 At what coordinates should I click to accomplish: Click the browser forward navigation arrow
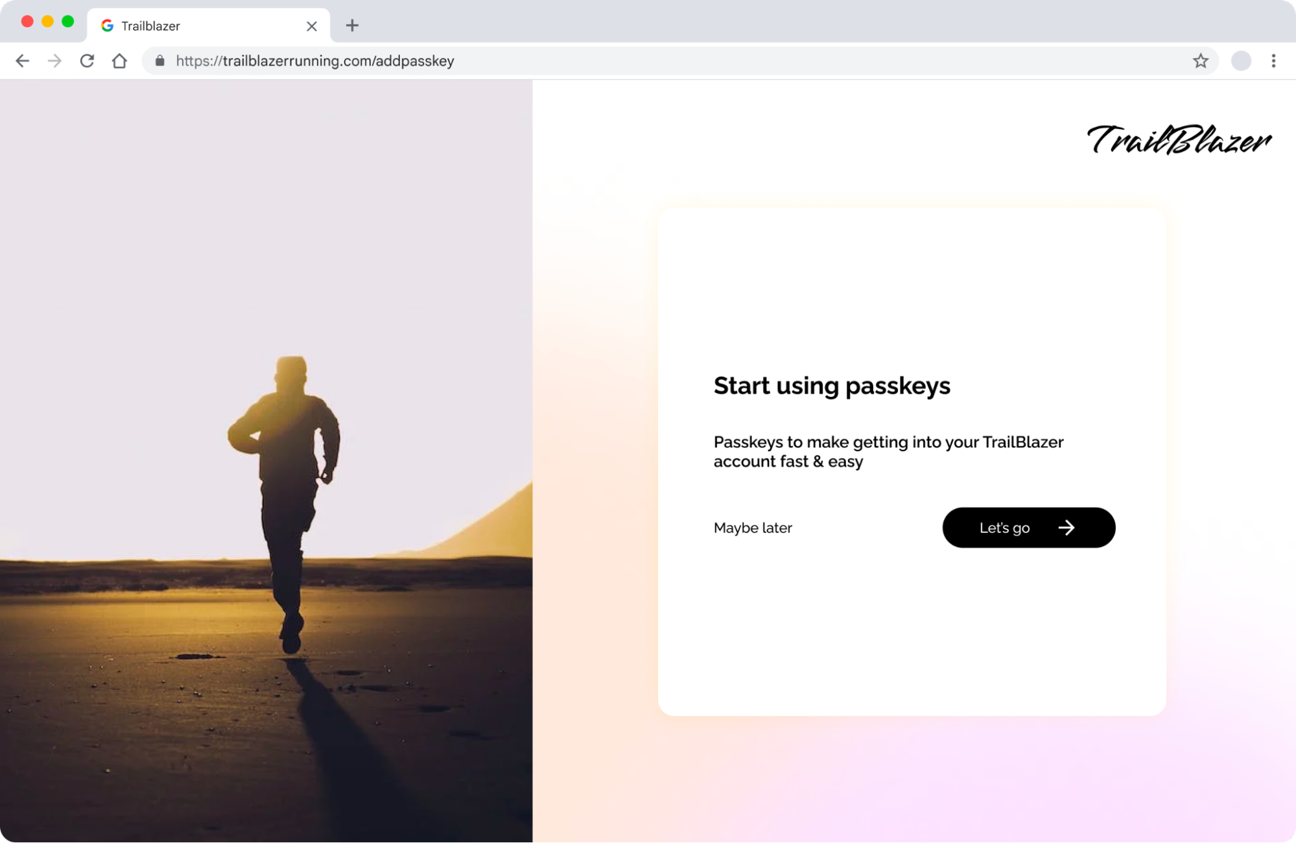pos(54,60)
